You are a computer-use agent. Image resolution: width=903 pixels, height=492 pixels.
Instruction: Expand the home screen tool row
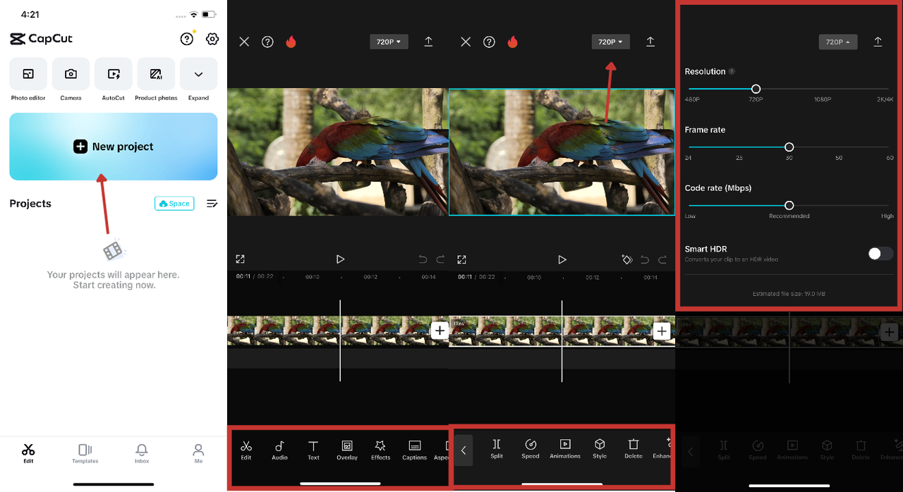(198, 79)
